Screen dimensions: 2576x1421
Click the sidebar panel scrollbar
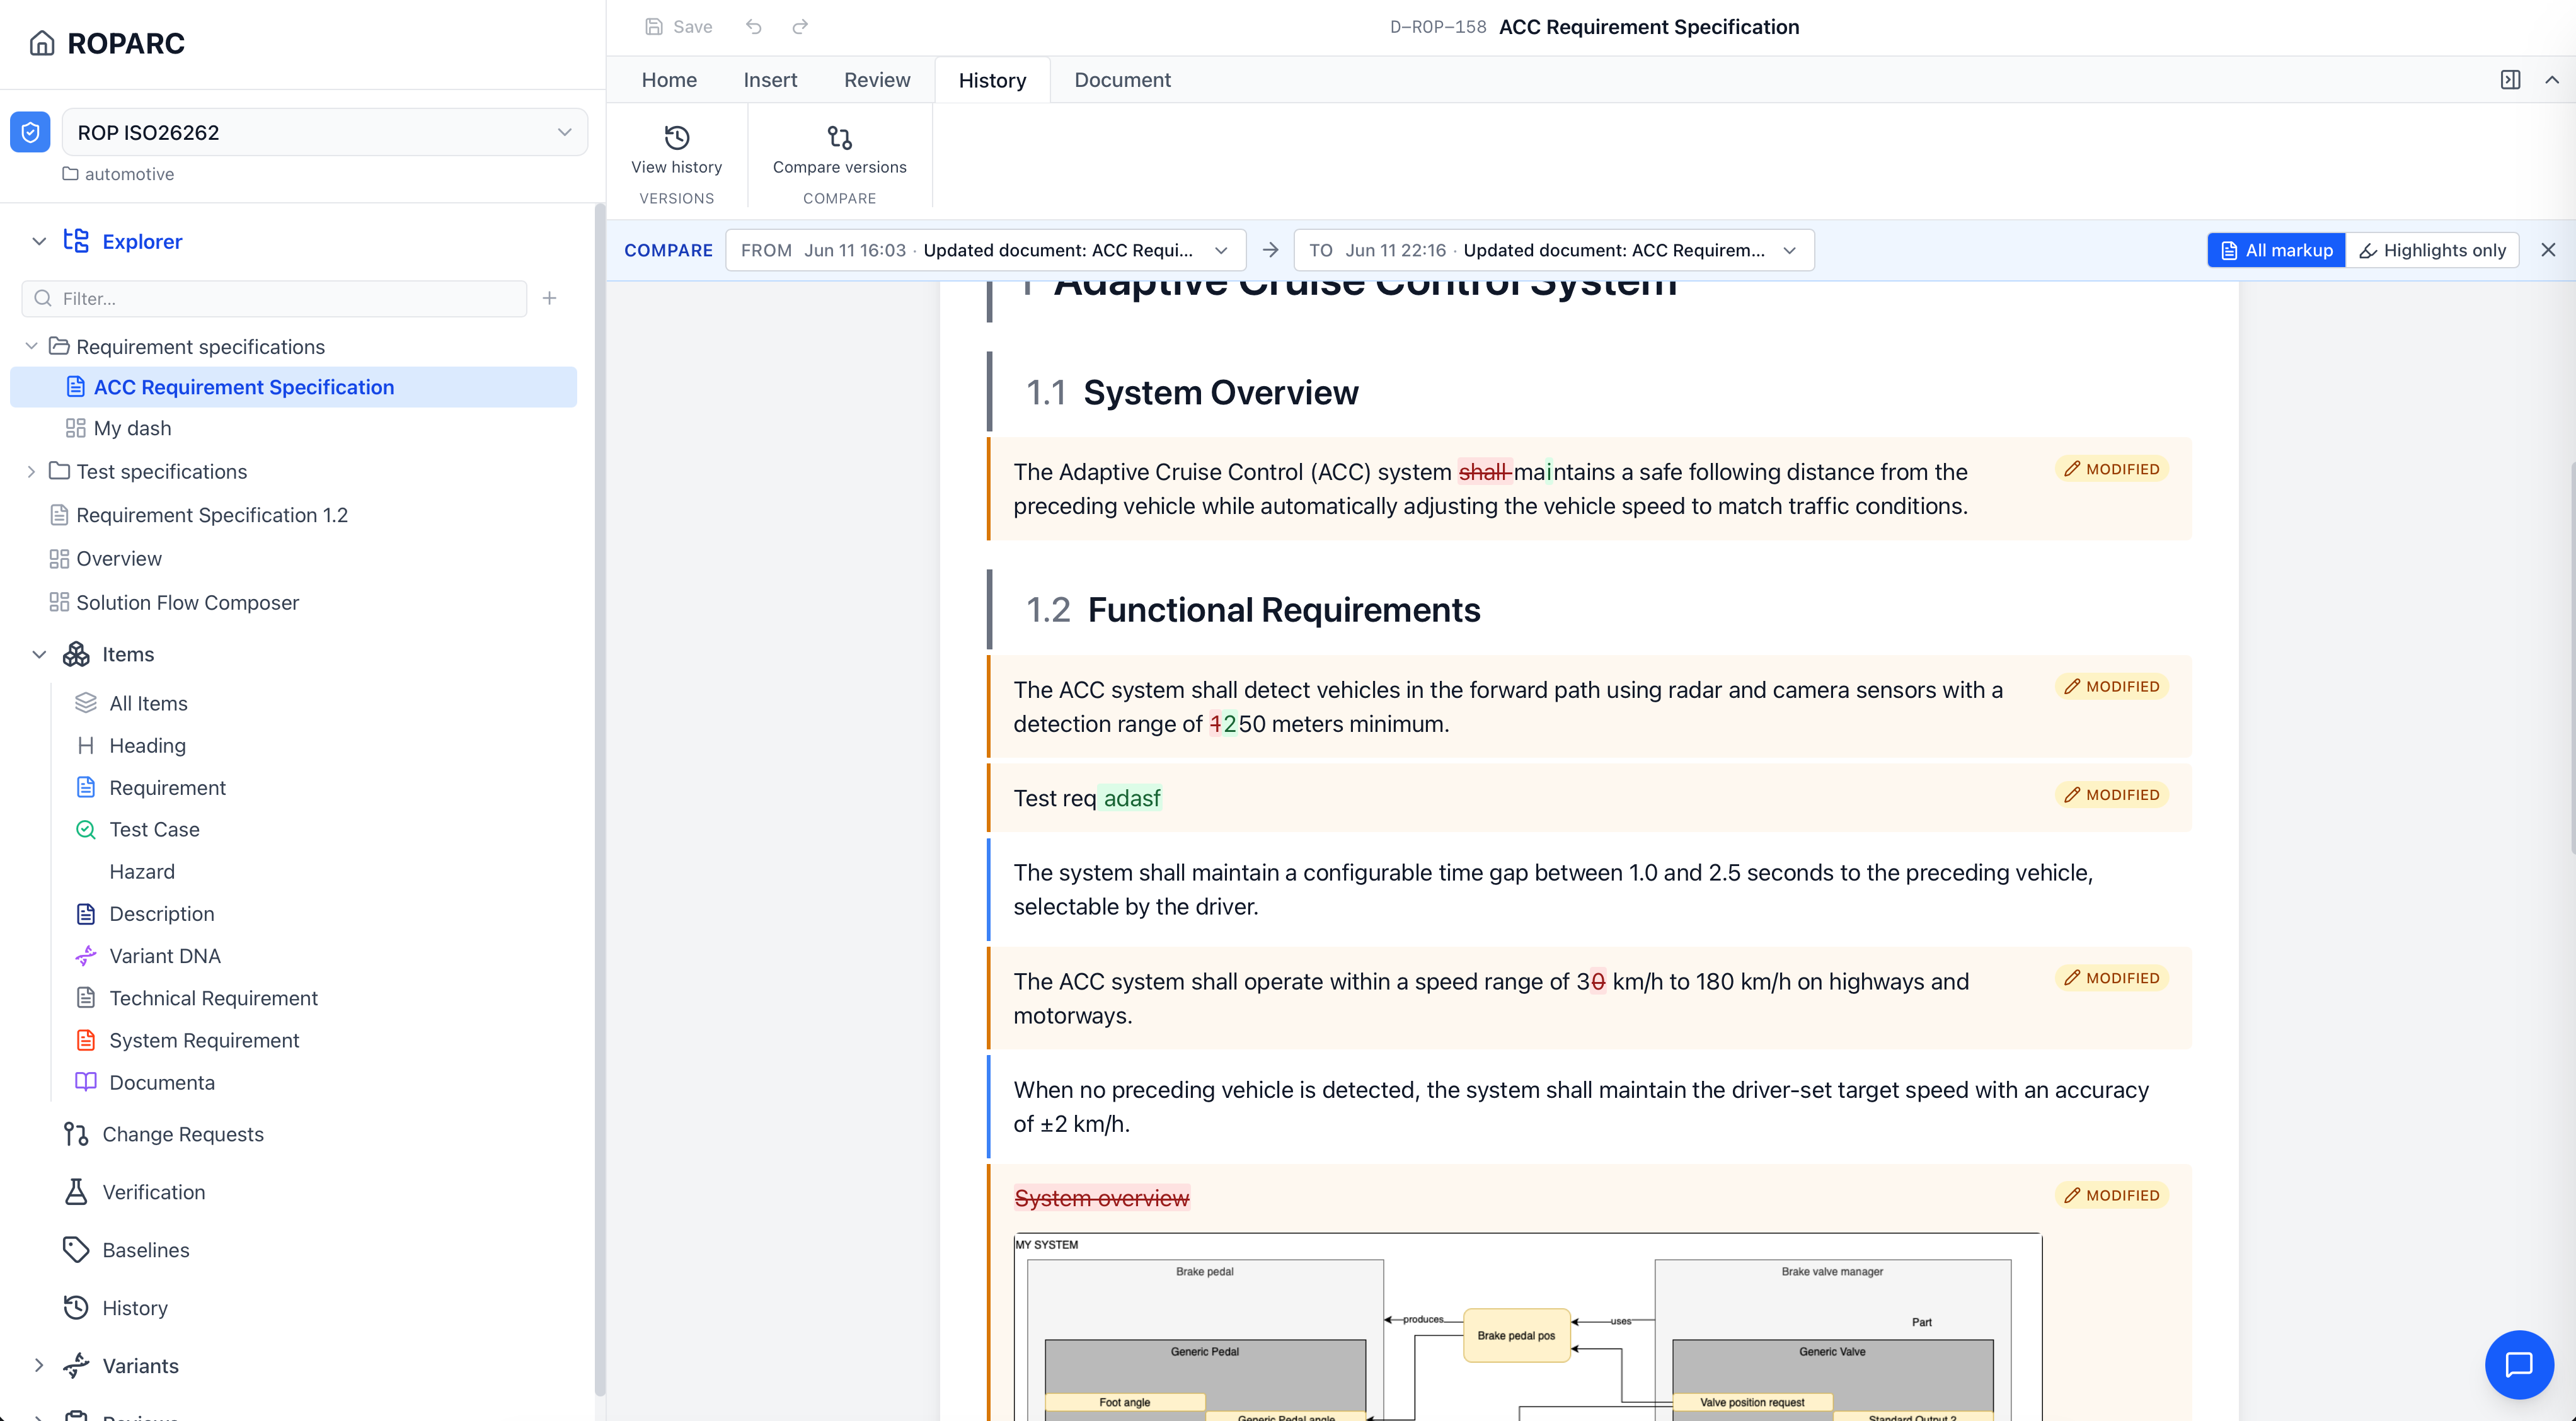[599, 799]
